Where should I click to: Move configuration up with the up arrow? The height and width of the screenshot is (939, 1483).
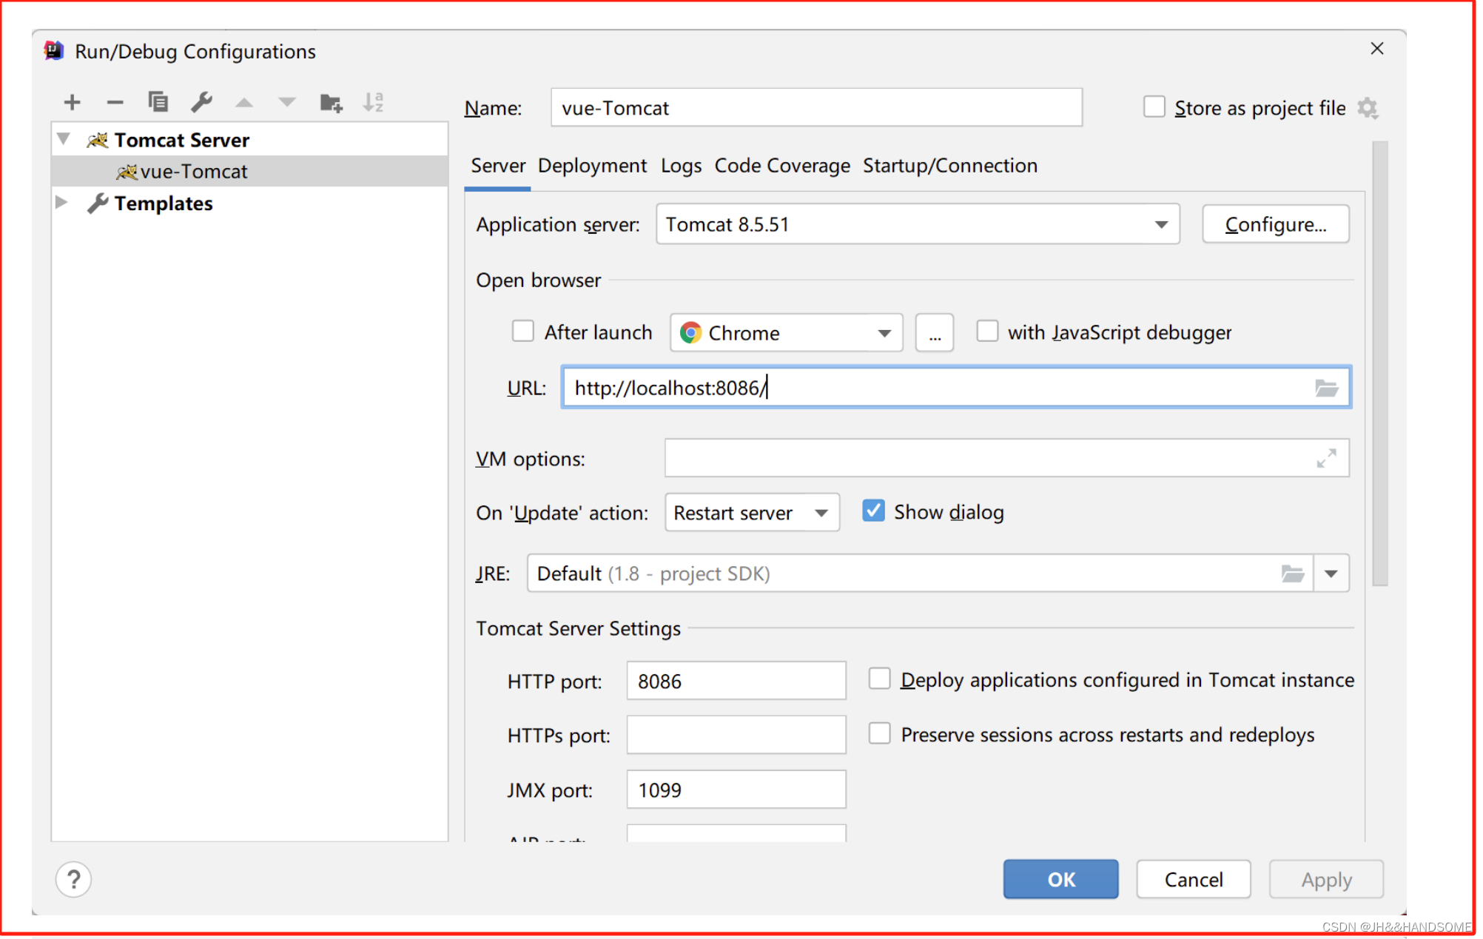pos(244,103)
